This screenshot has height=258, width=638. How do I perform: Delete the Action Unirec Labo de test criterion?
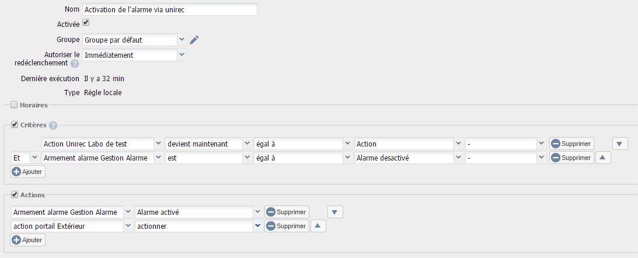pyautogui.click(x=571, y=144)
